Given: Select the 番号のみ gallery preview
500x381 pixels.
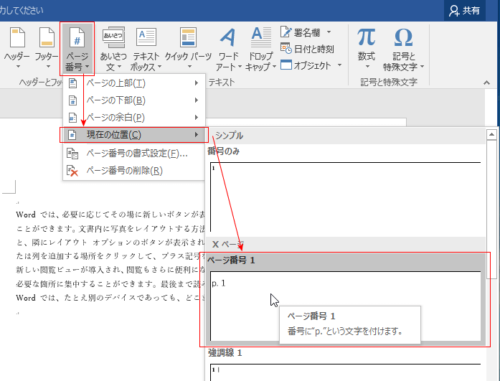Looking at the screenshot, I should (345, 197).
